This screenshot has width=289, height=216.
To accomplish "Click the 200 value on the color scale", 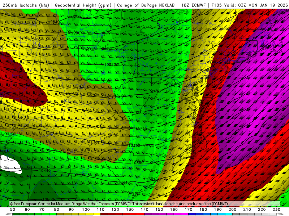I will [x=232, y=210].
